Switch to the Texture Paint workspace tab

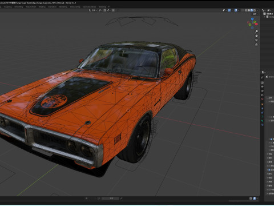coord(31,7)
